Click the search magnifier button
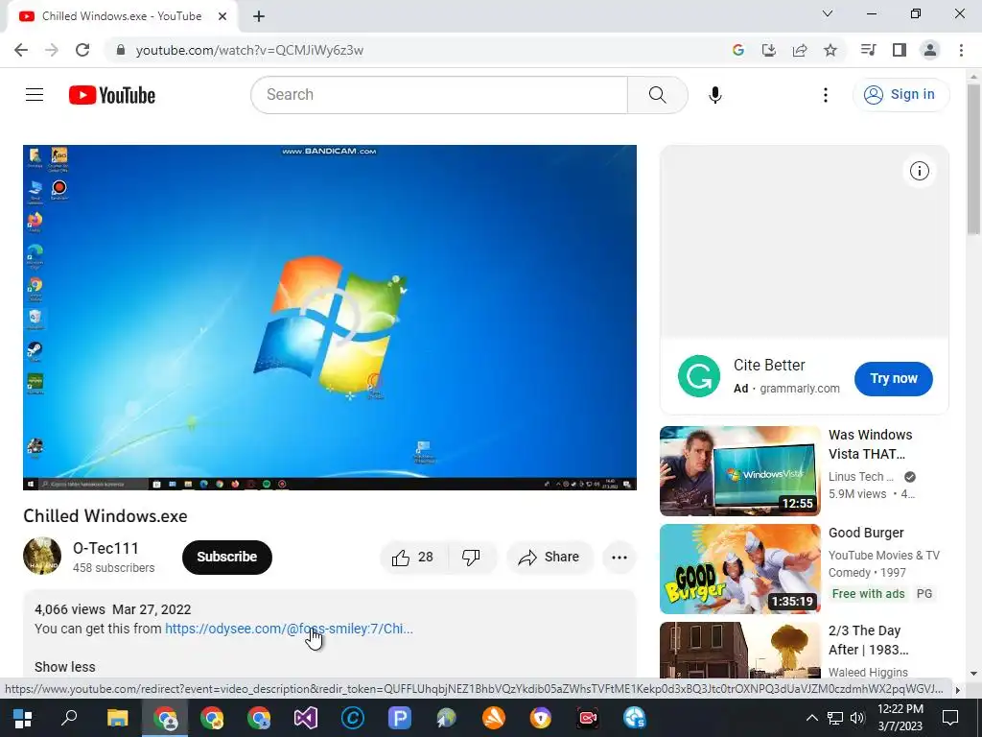The height and width of the screenshot is (737, 982). pos(658,95)
